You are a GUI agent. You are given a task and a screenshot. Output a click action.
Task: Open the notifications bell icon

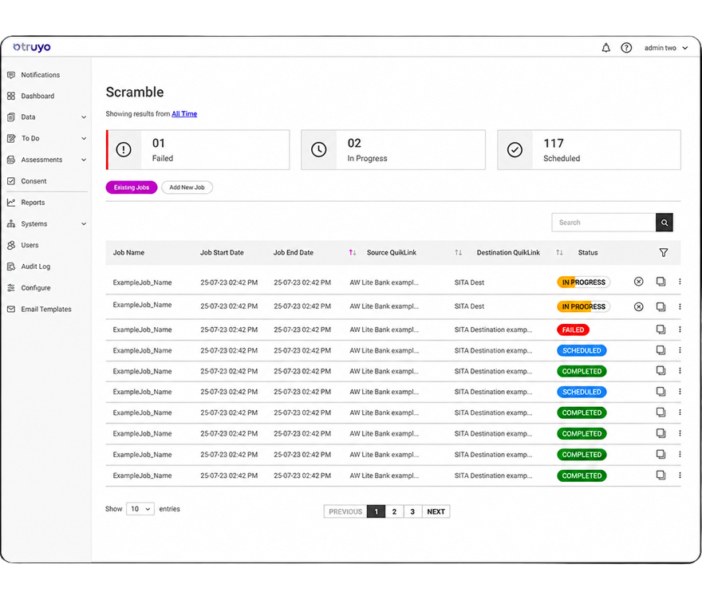click(605, 47)
